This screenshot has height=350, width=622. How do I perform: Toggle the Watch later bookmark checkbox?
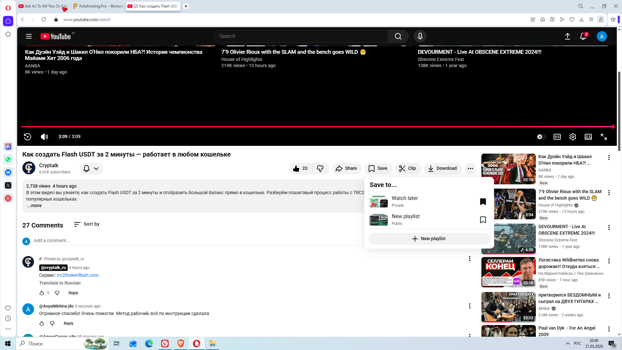[483, 202]
